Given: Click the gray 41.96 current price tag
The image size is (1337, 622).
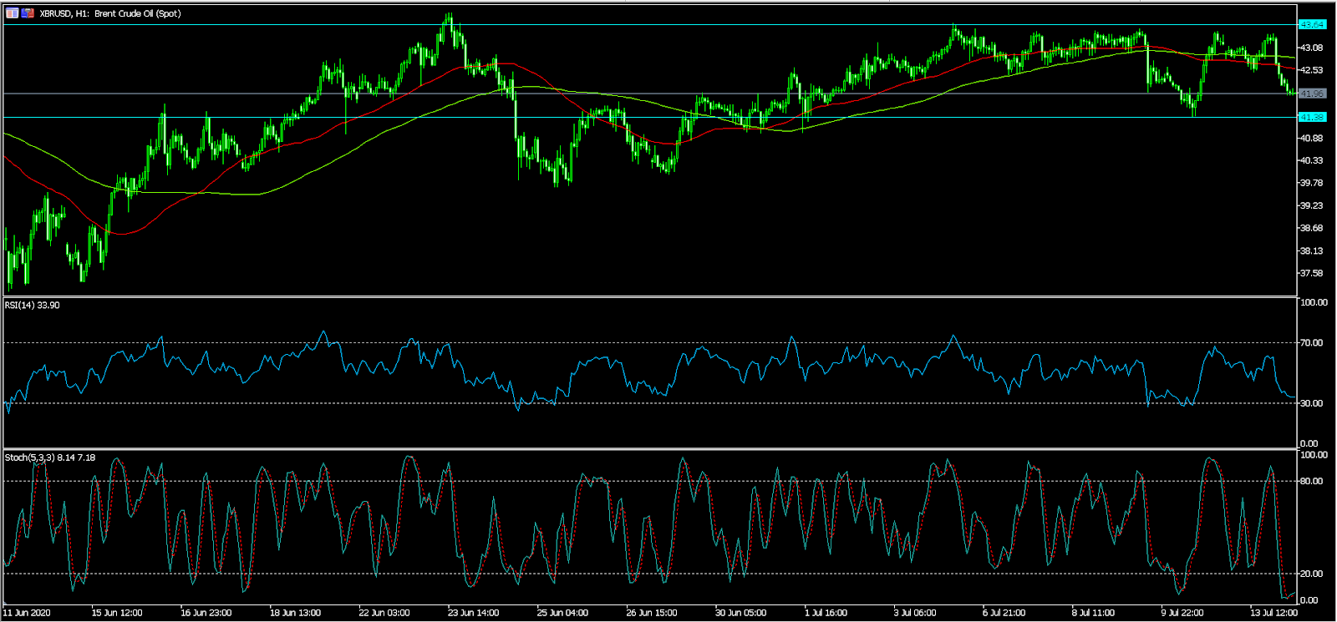Looking at the screenshot, I should pos(1312,94).
